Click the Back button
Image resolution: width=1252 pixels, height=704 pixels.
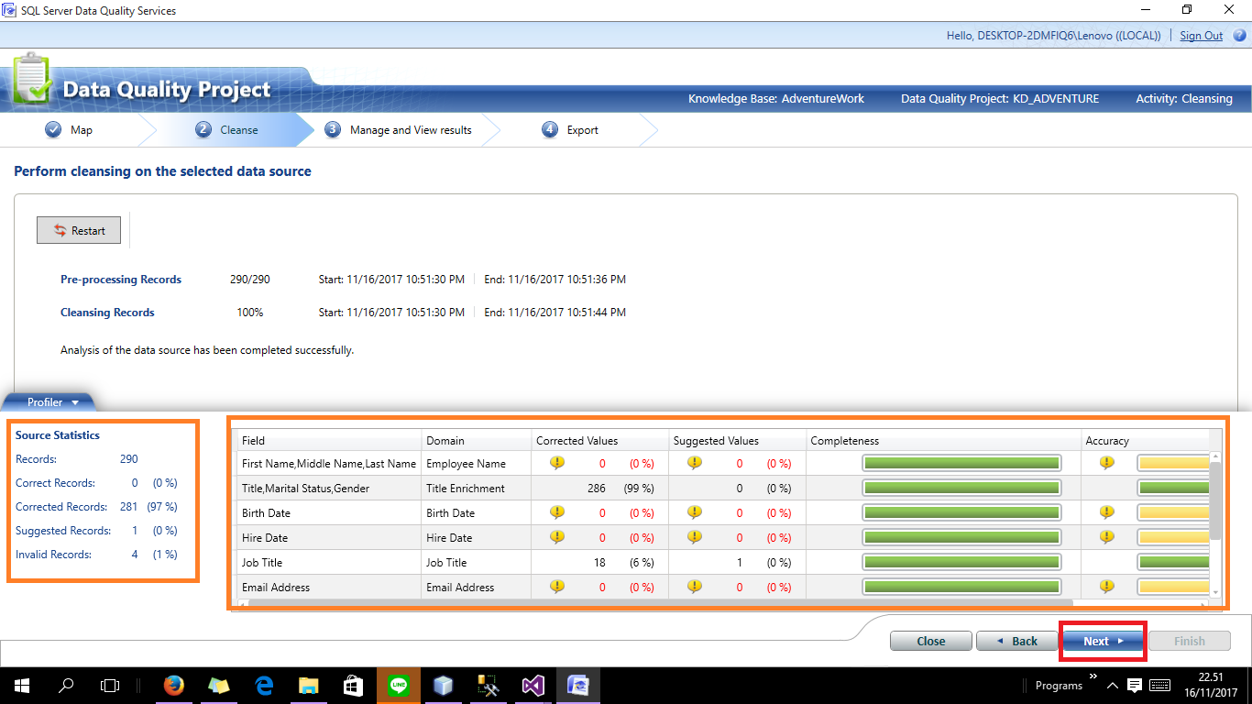(1016, 641)
